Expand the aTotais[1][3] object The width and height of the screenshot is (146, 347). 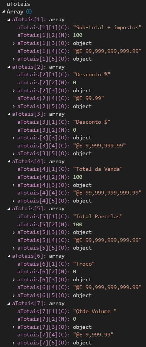[x=14, y=43]
